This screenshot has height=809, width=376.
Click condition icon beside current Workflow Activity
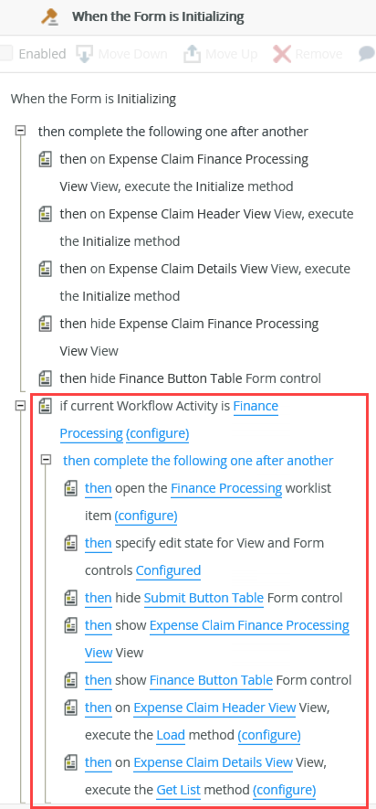coord(46,407)
